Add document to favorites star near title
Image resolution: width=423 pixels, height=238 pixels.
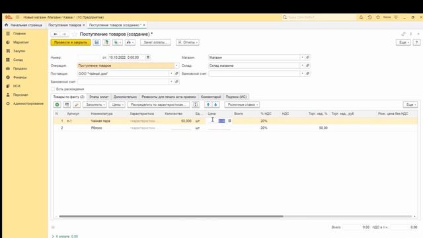pos(75,34)
